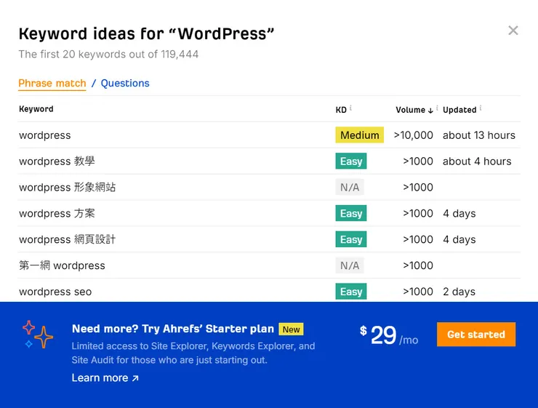Open the Learn more link

click(105, 377)
